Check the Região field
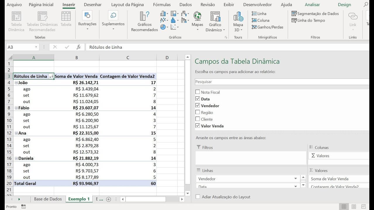This screenshot has width=374, height=210. [198, 112]
